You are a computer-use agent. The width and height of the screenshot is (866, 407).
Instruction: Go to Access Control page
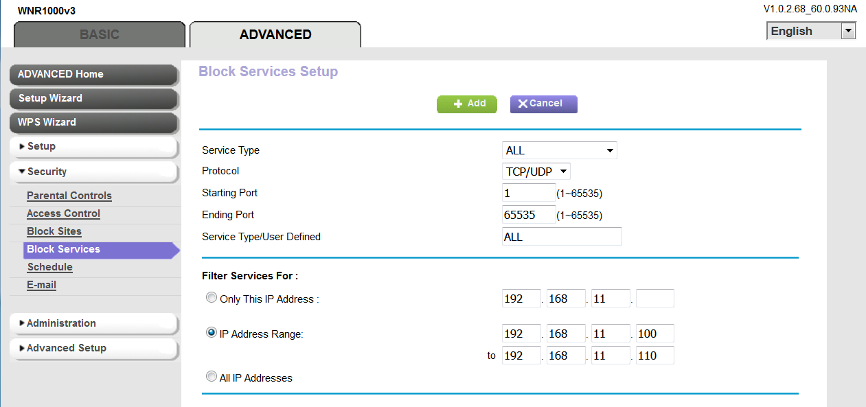tap(63, 213)
